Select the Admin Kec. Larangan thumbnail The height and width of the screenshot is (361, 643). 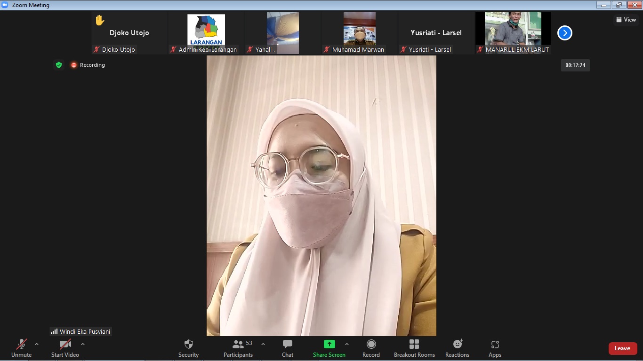[x=206, y=30]
